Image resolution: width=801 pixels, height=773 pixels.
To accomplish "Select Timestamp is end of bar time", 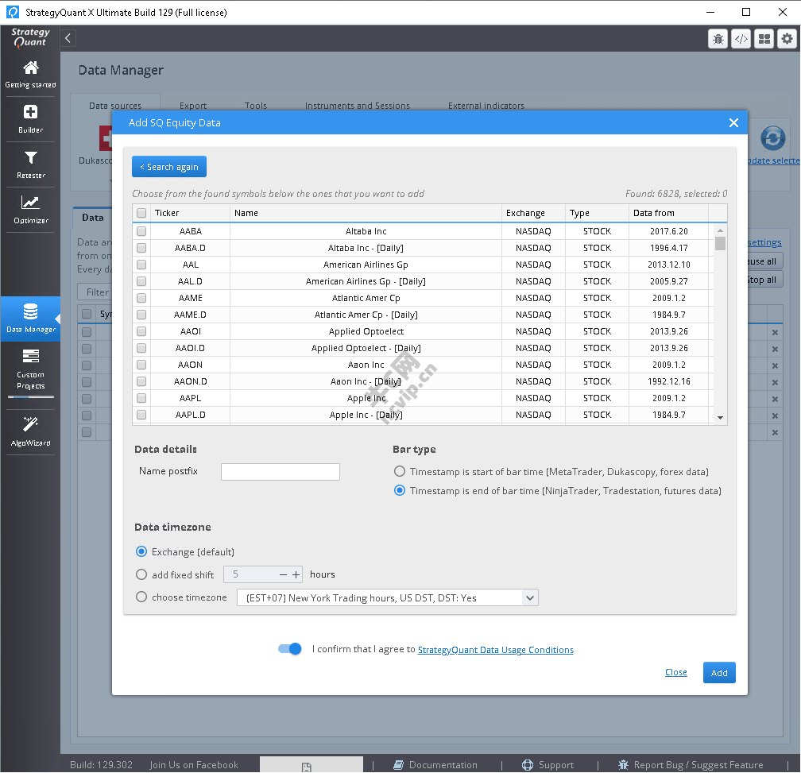I will [400, 490].
